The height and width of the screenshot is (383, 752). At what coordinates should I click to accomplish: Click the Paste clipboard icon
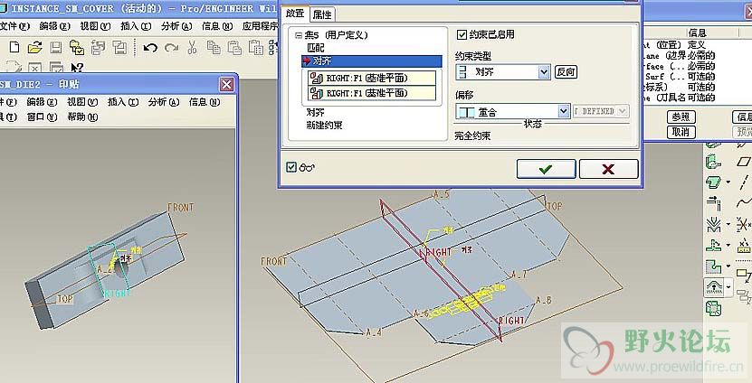234,47
